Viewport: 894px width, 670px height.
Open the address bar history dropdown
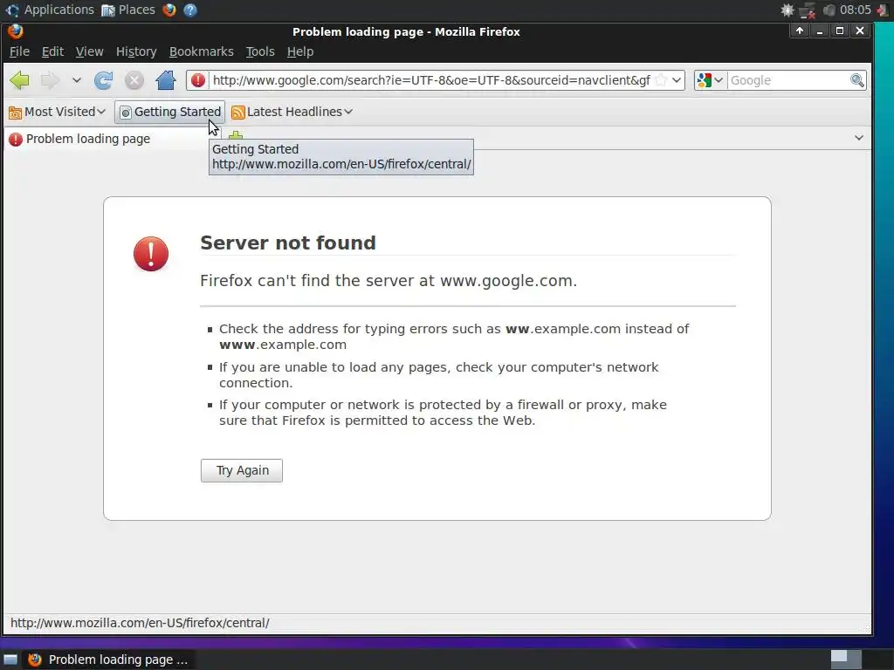coord(677,80)
